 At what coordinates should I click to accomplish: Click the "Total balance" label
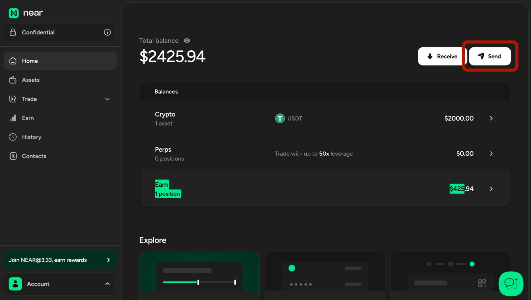(159, 40)
